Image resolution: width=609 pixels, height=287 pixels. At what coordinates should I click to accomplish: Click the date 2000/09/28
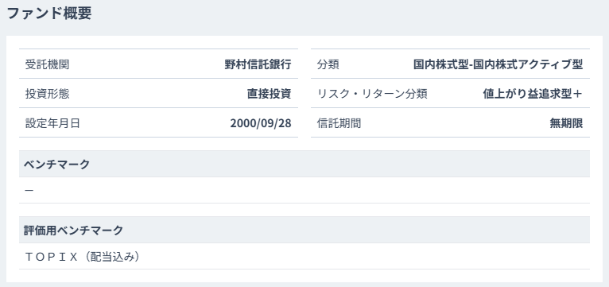[261, 123]
